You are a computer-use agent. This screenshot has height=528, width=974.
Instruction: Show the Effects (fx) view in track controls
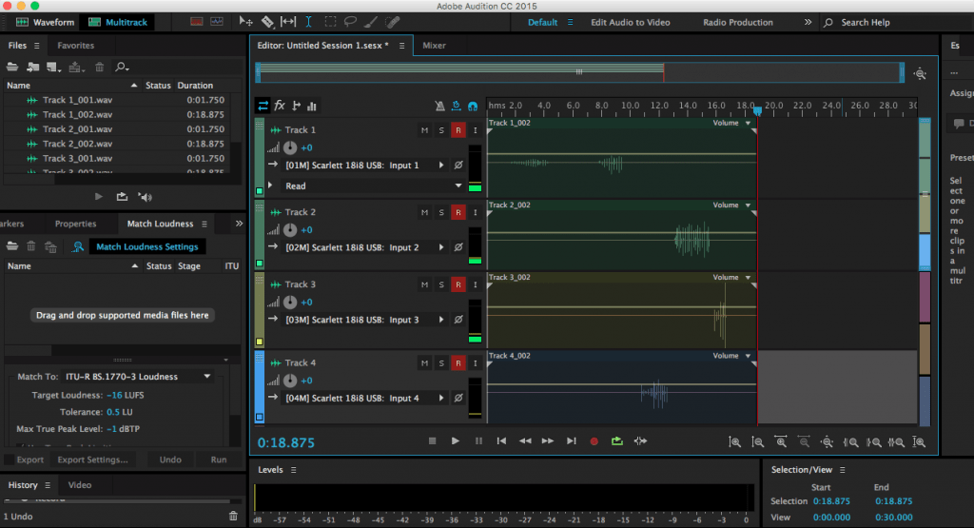coord(280,106)
